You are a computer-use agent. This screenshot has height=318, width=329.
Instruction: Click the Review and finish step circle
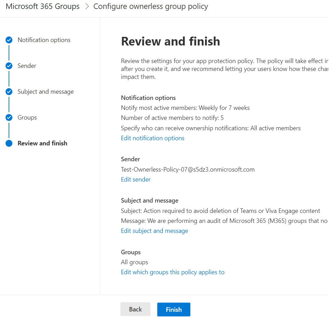coord(9,143)
